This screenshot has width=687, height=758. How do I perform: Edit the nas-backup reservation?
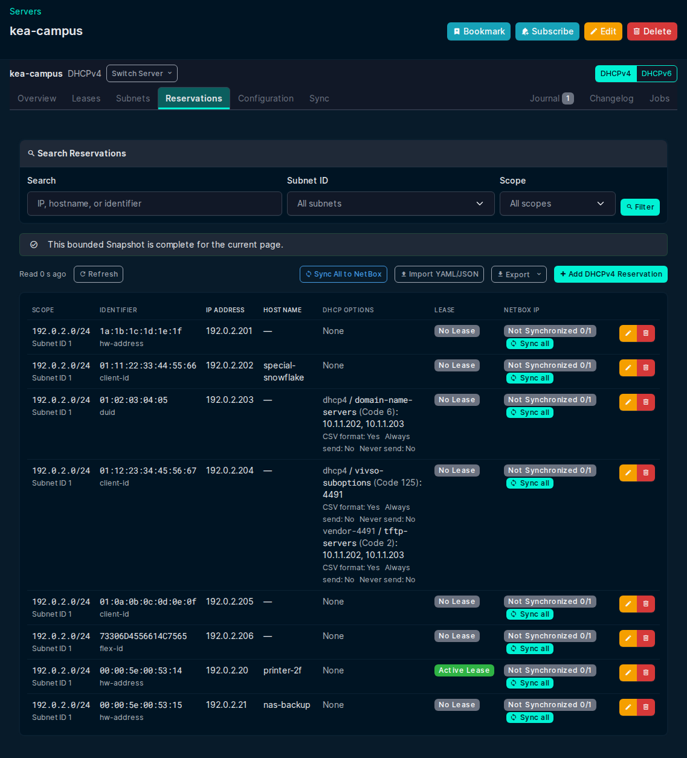628,707
